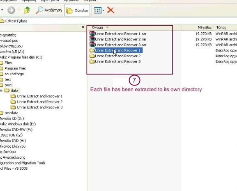The image size is (237, 191).
Task: Open the Views dropdown arrow
Action: coord(104,10)
